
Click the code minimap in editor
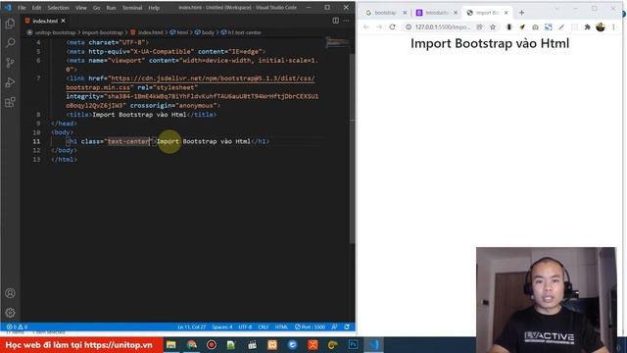click(x=337, y=42)
